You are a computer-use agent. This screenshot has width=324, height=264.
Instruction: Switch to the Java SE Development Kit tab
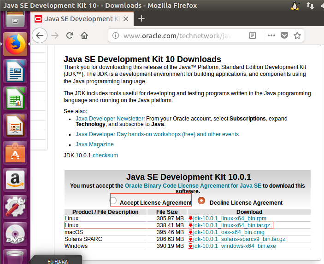coord(82,19)
